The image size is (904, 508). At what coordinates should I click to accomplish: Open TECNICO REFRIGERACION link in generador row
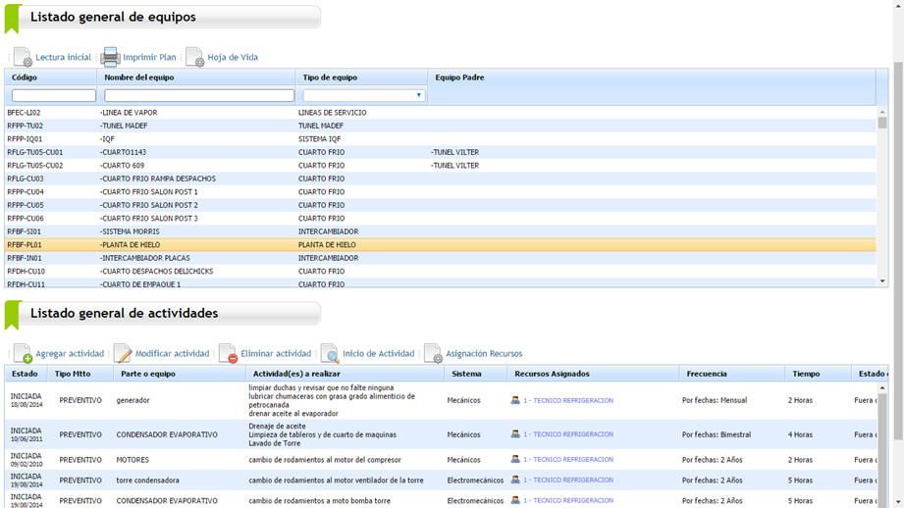568,400
